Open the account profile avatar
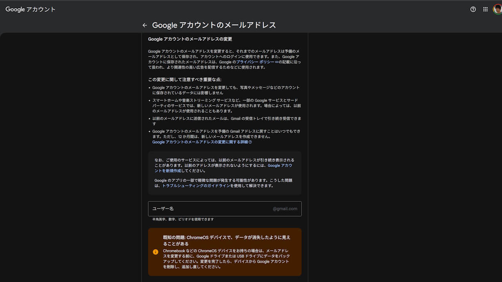Viewport: 502px width, 282px height. click(x=497, y=9)
